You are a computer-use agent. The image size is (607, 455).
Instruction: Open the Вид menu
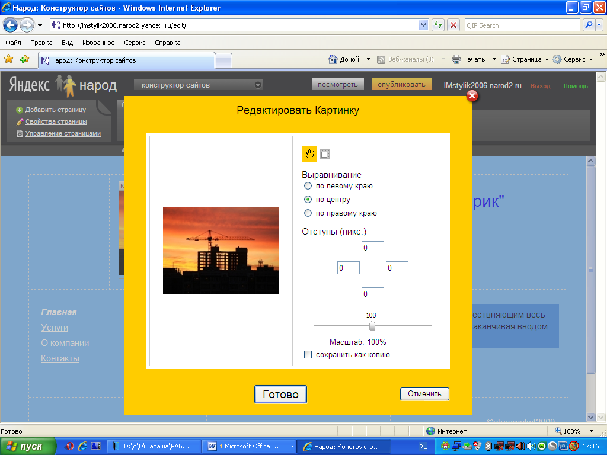pos(68,43)
